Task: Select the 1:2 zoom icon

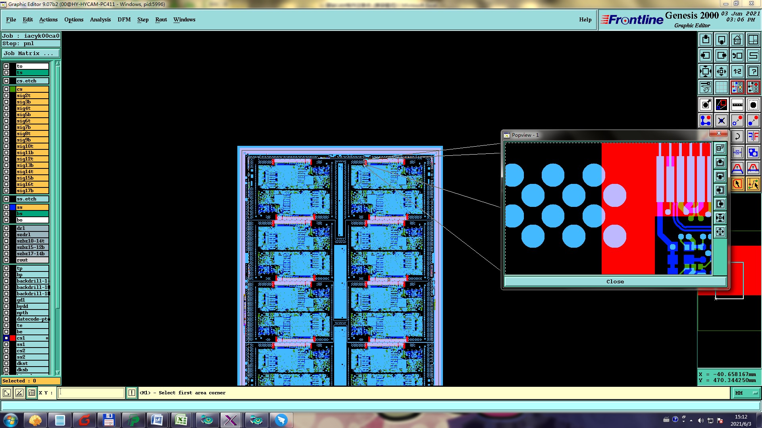Action: (x=737, y=72)
